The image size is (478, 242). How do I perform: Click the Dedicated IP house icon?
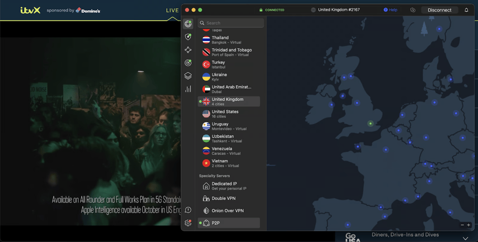click(x=206, y=186)
